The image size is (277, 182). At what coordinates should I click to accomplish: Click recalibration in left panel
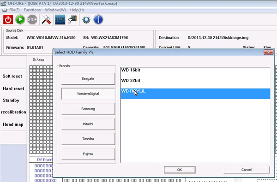tap(13, 112)
